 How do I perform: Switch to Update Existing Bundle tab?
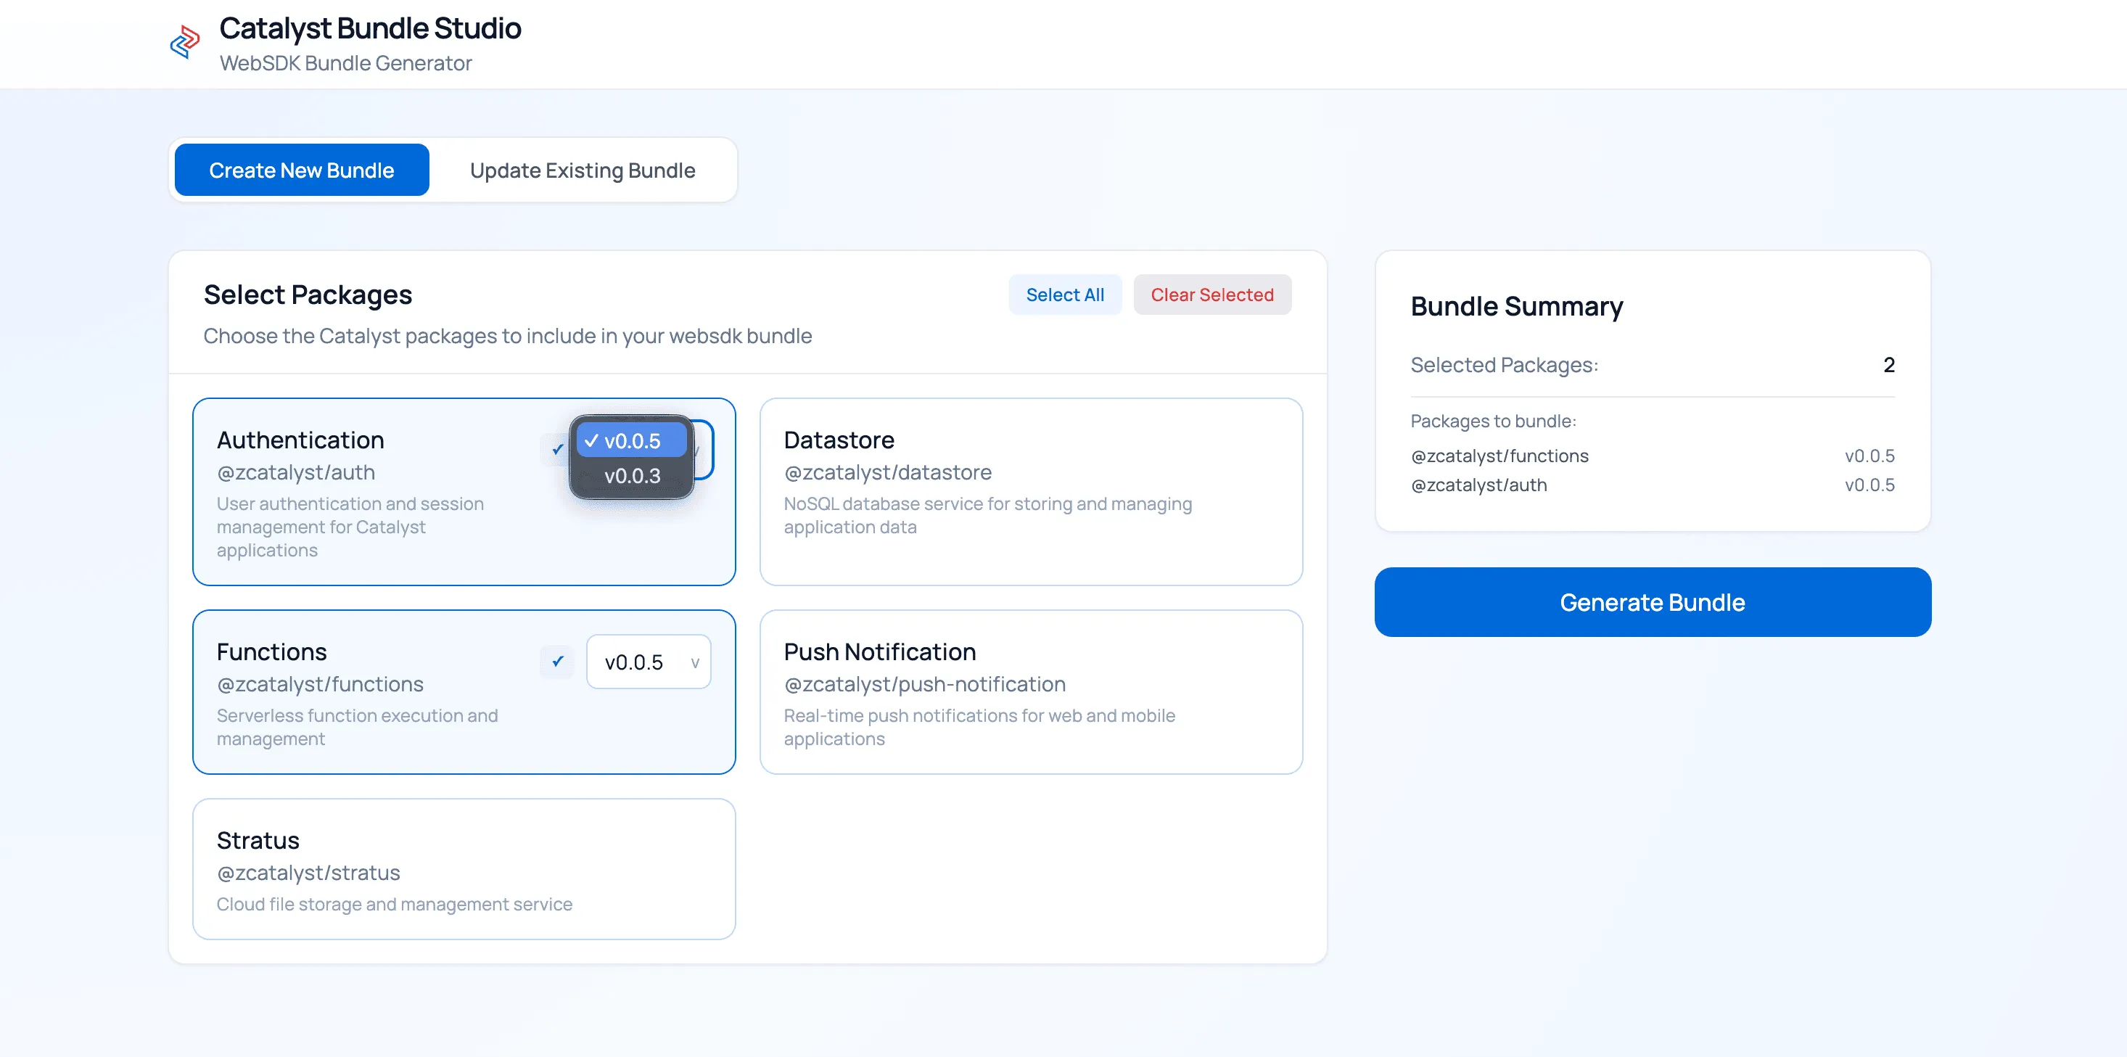point(582,170)
